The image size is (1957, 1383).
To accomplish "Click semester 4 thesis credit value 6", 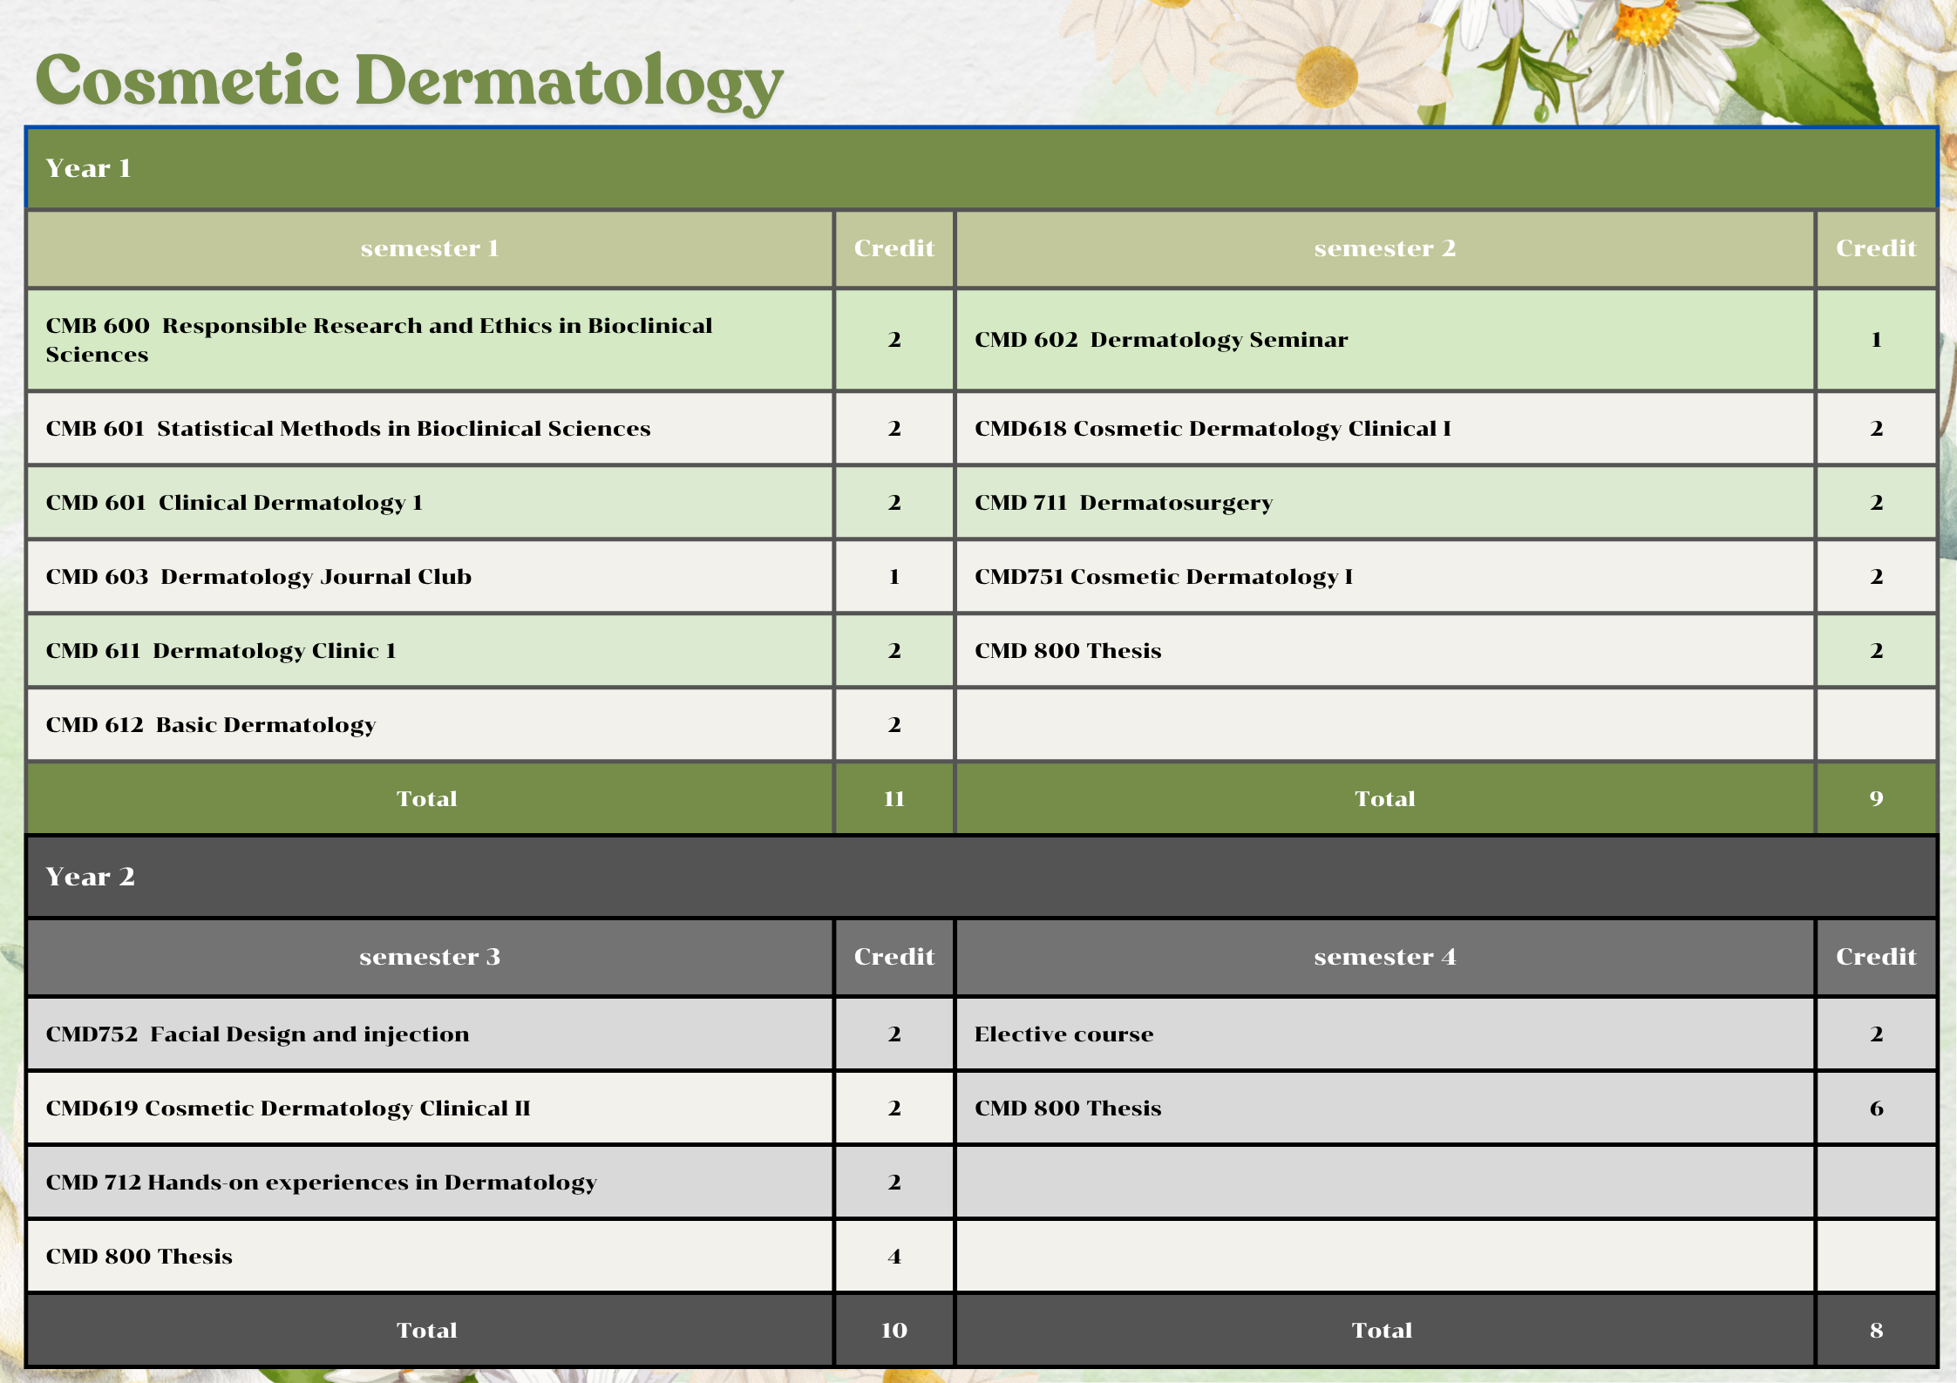I will 1876,1108.
